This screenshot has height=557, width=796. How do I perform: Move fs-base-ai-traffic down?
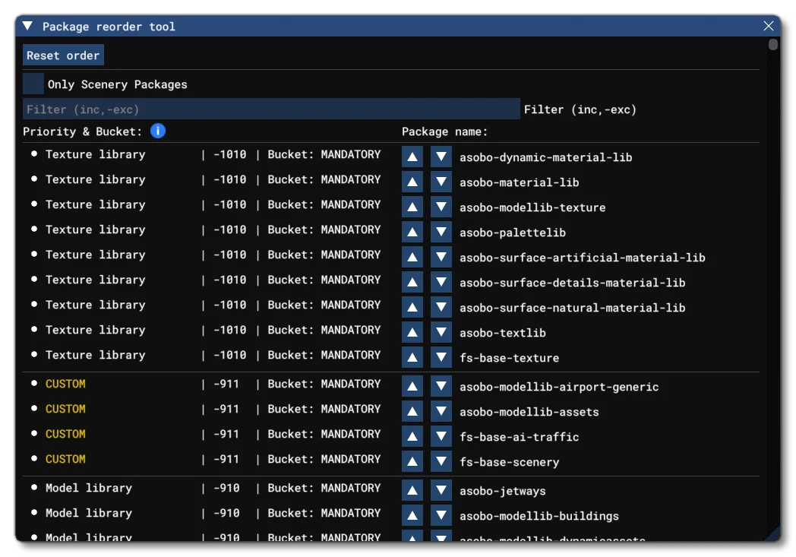[441, 437]
